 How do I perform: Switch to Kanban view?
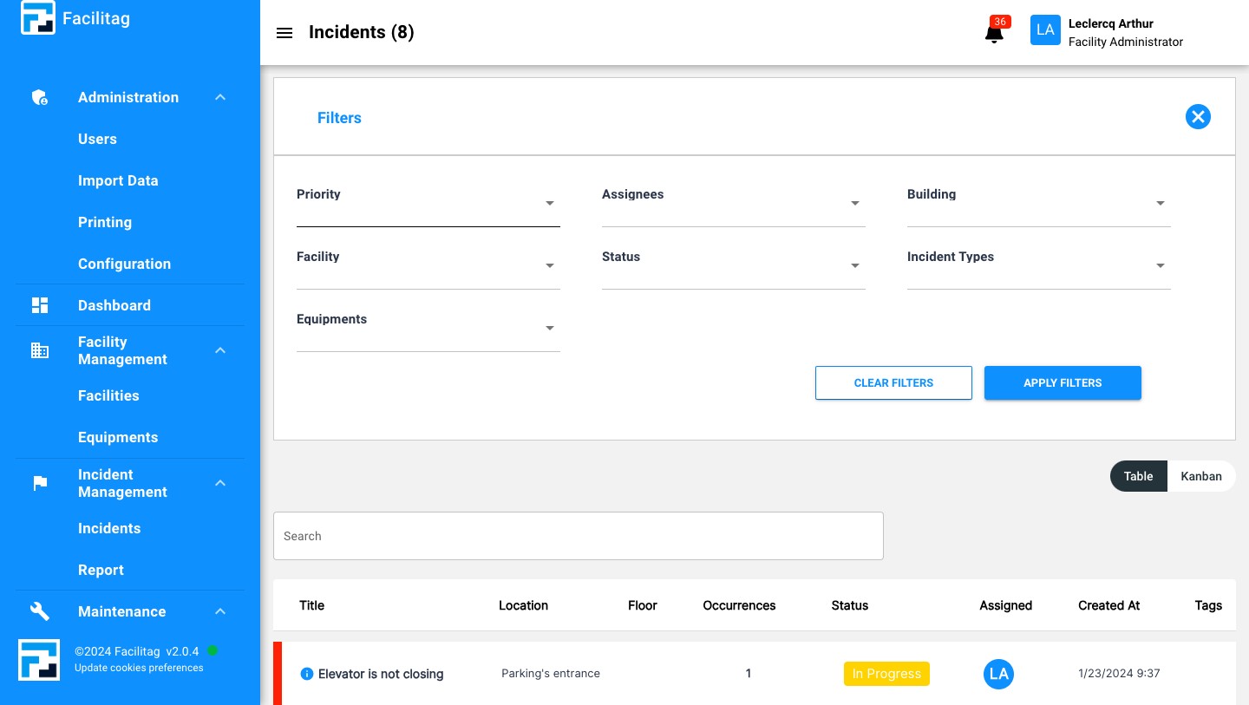1200,476
